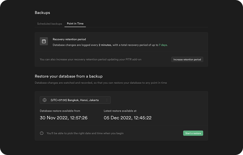The image size is (243, 155).
Task: Click the up-down arrows on timezone selector
Action: click(x=107, y=100)
